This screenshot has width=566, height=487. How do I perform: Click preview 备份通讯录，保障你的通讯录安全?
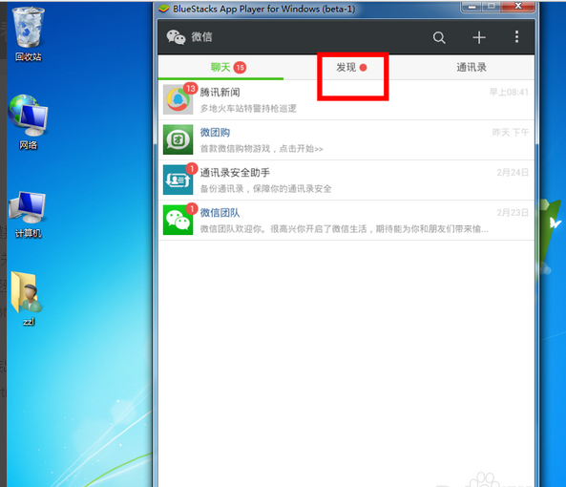pos(265,188)
